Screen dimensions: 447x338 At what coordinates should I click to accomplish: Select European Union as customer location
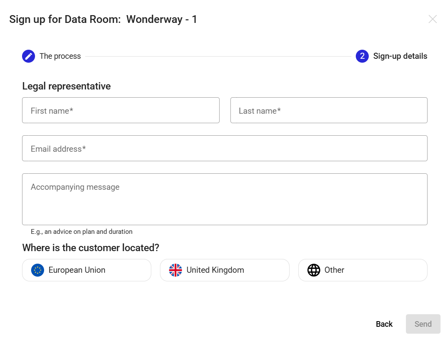pos(86,270)
